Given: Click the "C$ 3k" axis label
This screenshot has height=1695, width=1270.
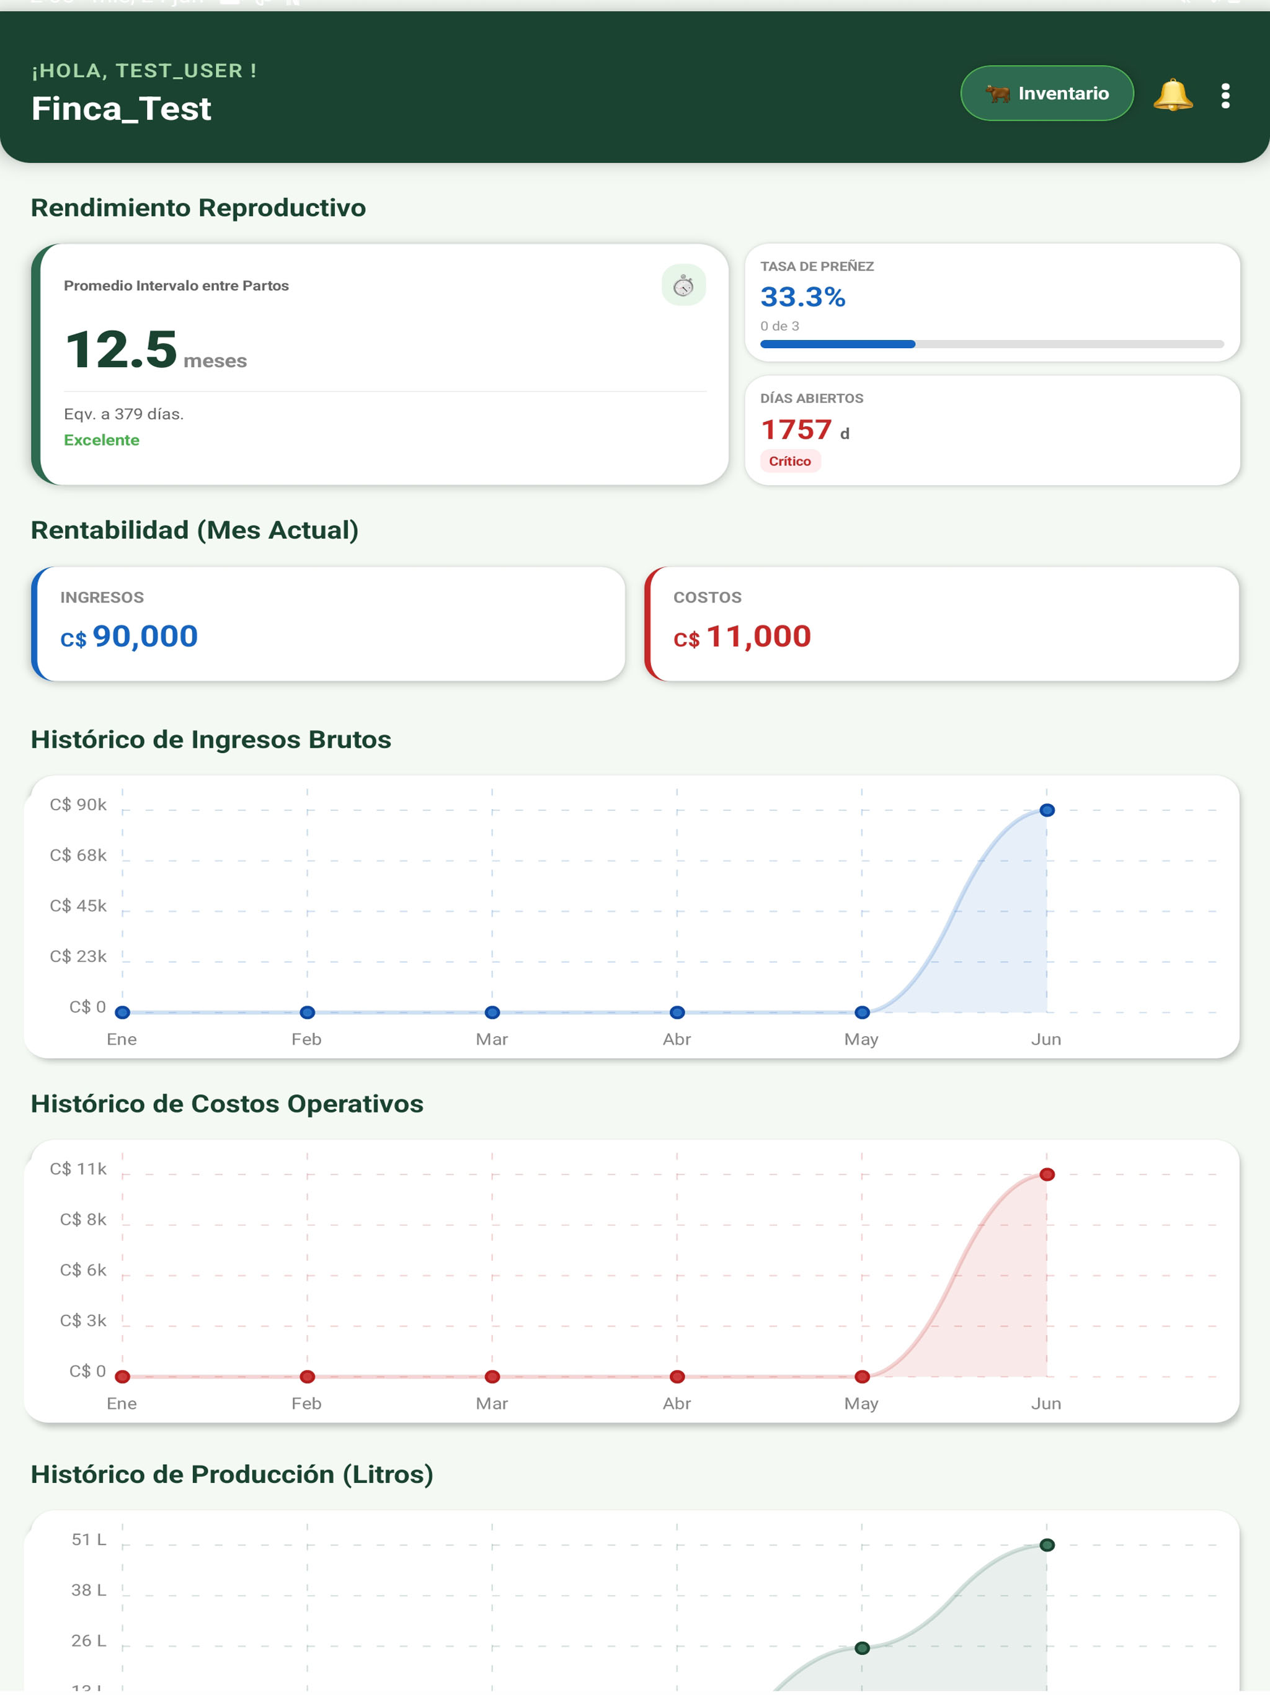Looking at the screenshot, I should coord(84,1320).
